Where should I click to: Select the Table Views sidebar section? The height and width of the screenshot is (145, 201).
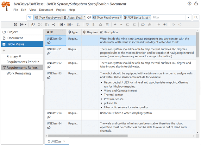point(22,44)
